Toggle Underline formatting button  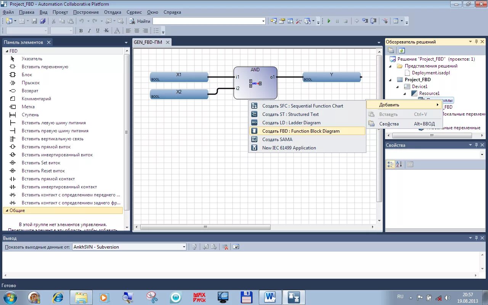tap(98, 31)
